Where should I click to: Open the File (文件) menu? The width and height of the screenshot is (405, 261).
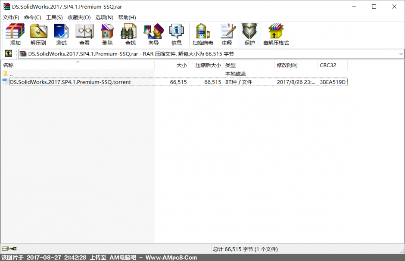[x=11, y=17]
